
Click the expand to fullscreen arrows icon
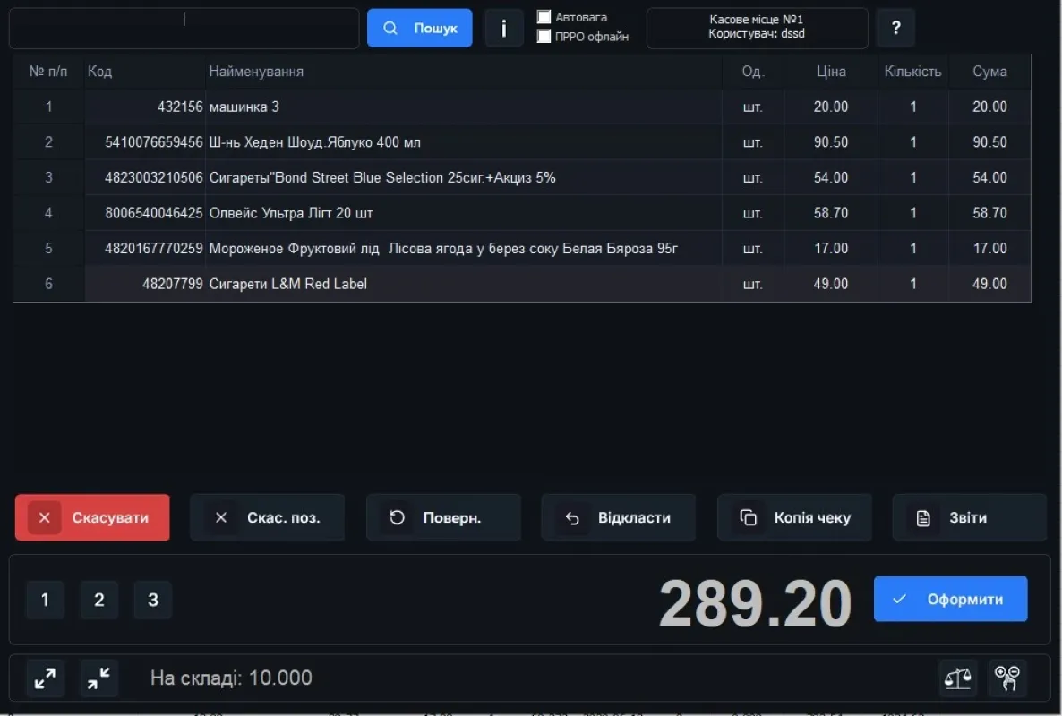click(x=45, y=678)
